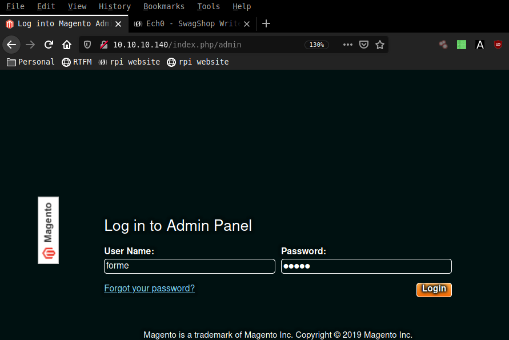Open the Bookmarks menu

pos(164,6)
